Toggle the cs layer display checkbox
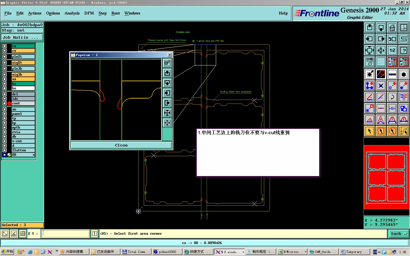Image resolution: width=410 pixels, height=256 pixels. [x=5, y=51]
